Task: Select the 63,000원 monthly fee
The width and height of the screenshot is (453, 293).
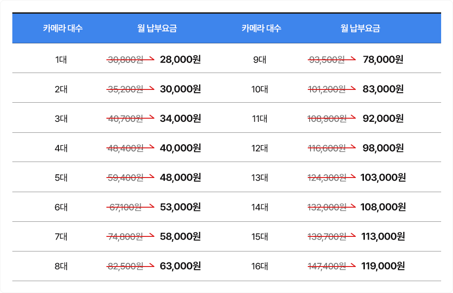Action: tap(180, 266)
